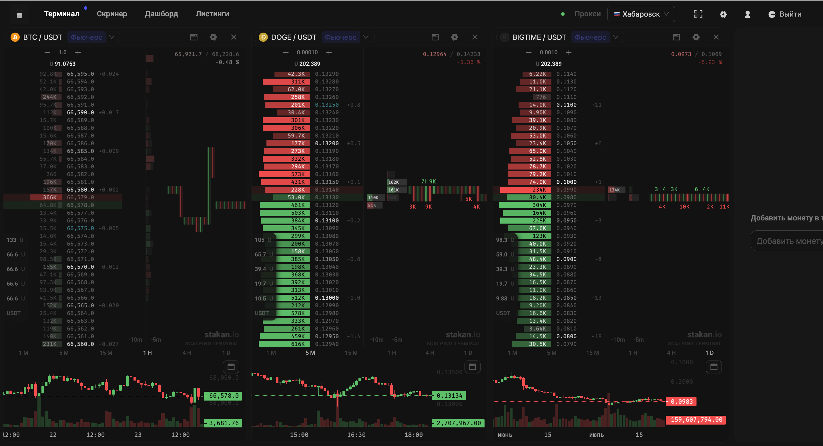
Task: Enter fullscreen mode icon
Action: 698,14
